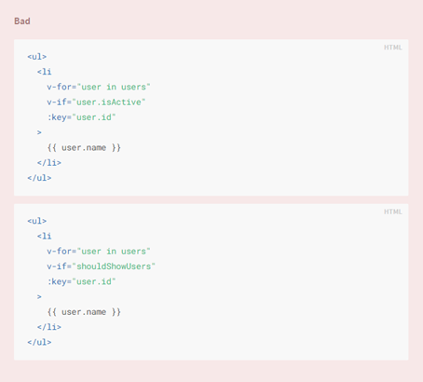The height and width of the screenshot is (382, 423).
Task: Click {{ user.name }} in the first block
Action: (84, 147)
